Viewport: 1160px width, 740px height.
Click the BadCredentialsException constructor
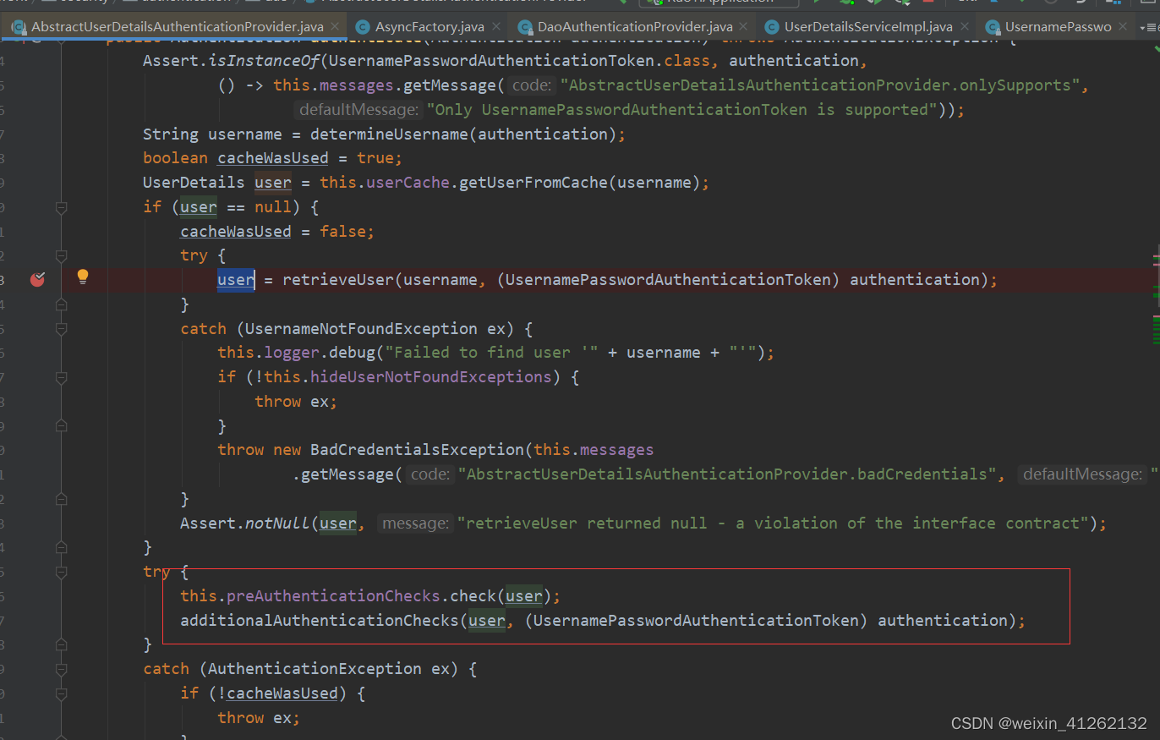418,450
